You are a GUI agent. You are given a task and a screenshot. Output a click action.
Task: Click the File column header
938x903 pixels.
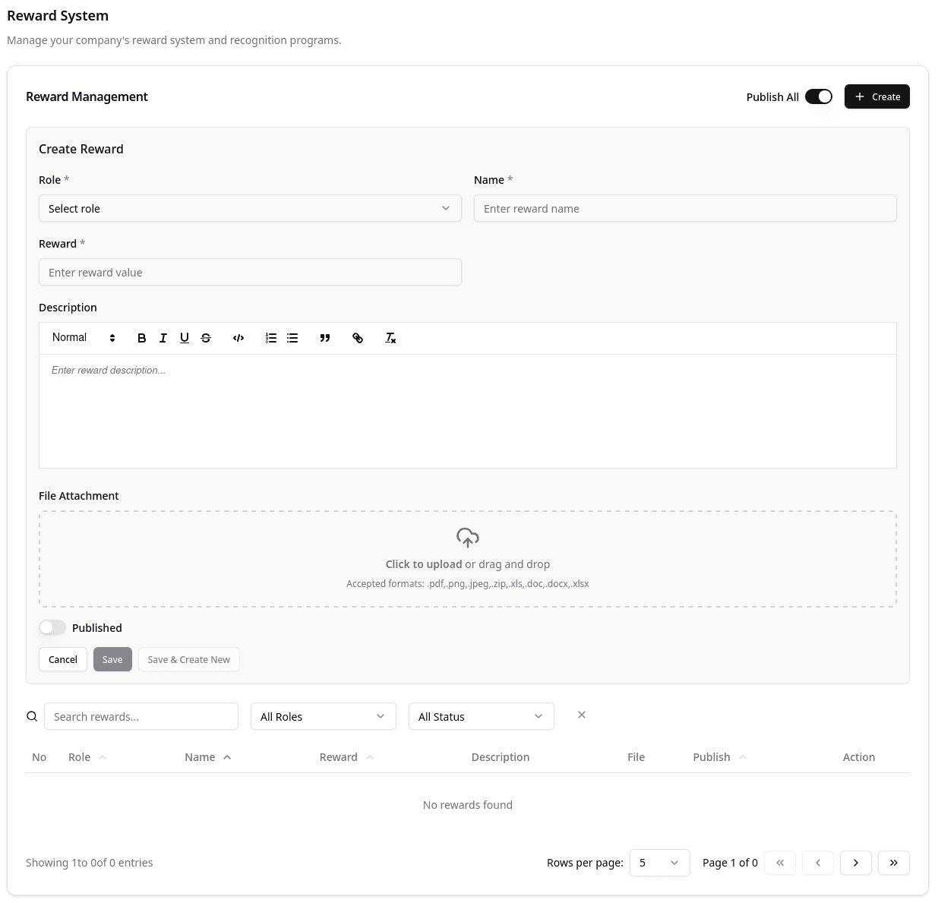coord(636,757)
